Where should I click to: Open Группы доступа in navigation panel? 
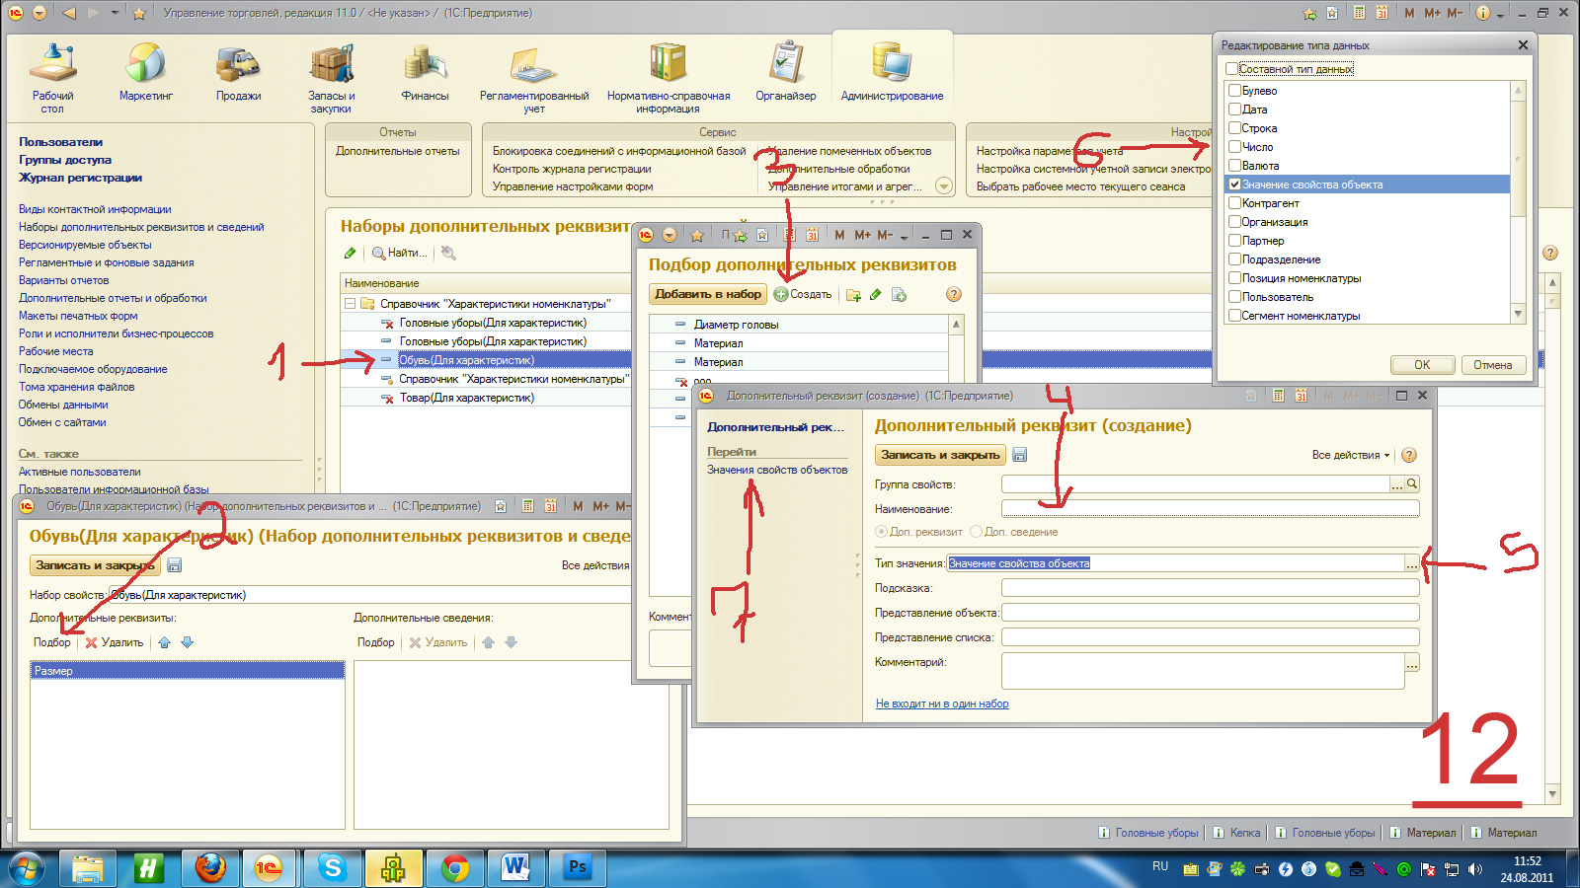(x=65, y=160)
